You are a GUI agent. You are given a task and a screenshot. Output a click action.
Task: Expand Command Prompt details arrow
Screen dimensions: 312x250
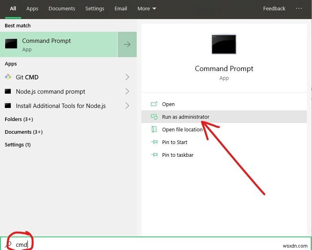click(x=127, y=44)
